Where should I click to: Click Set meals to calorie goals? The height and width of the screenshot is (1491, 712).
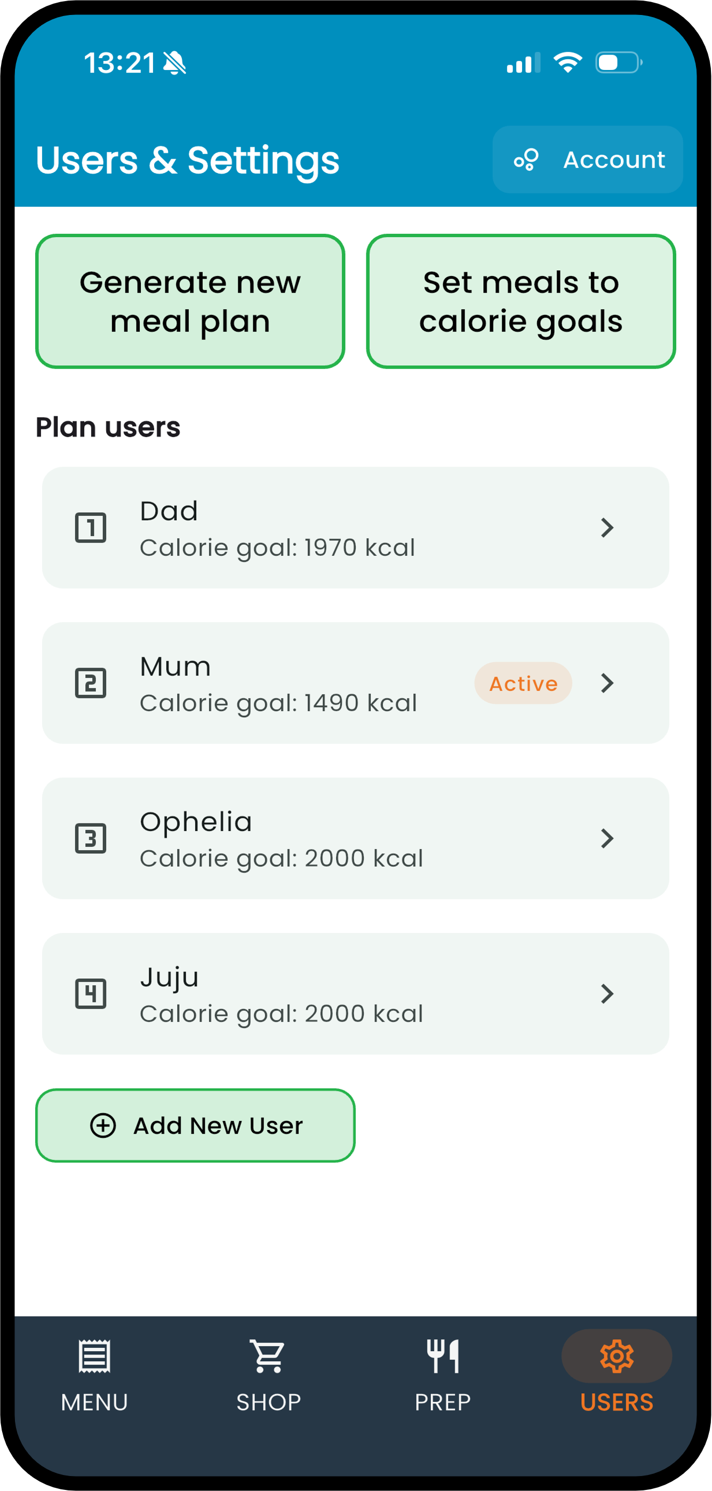[521, 302]
